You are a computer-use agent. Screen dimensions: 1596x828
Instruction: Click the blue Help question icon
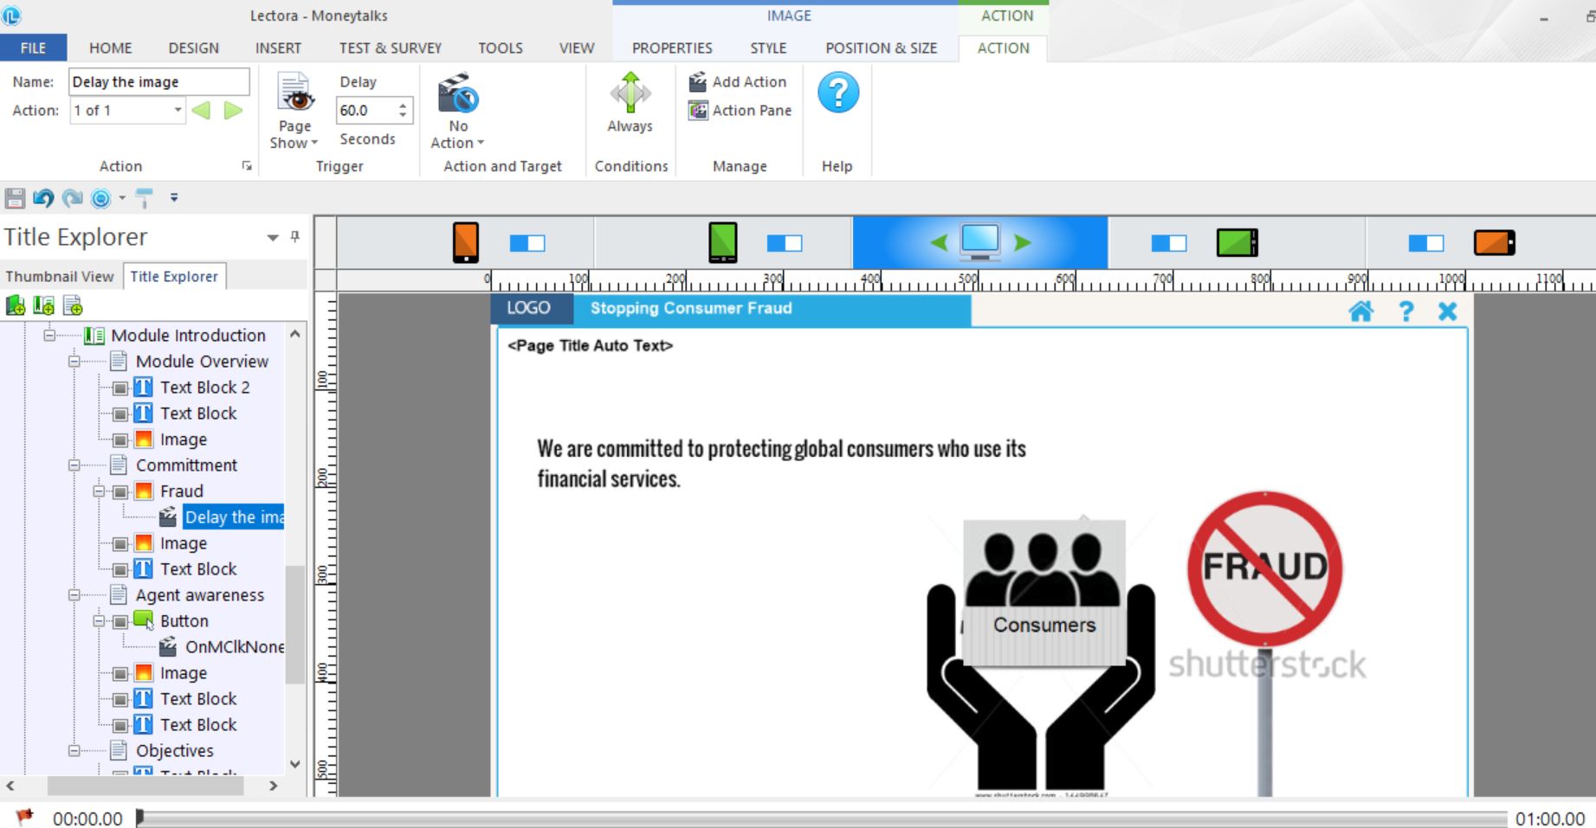coord(838,93)
